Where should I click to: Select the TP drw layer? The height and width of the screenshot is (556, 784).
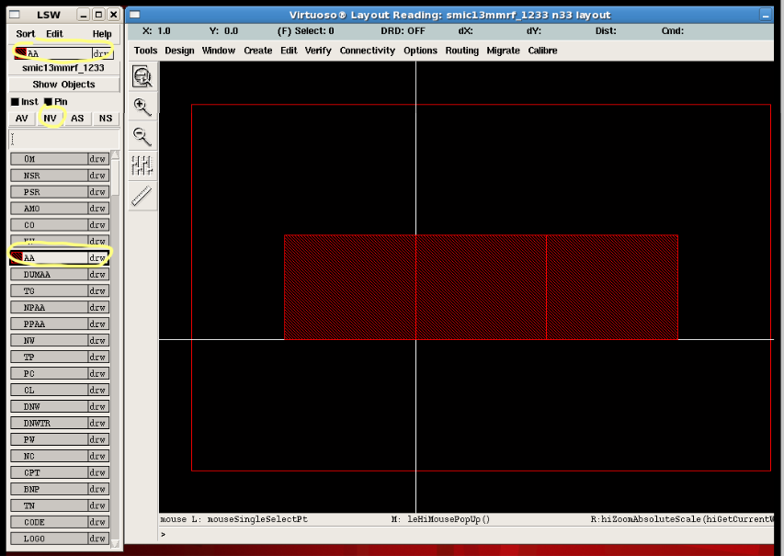click(60, 357)
